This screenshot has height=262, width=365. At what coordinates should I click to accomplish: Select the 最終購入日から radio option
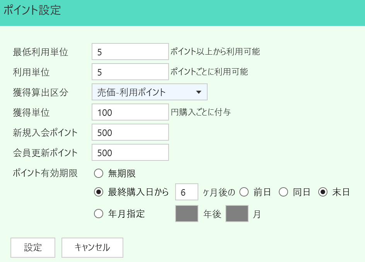[x=99, y=192]
